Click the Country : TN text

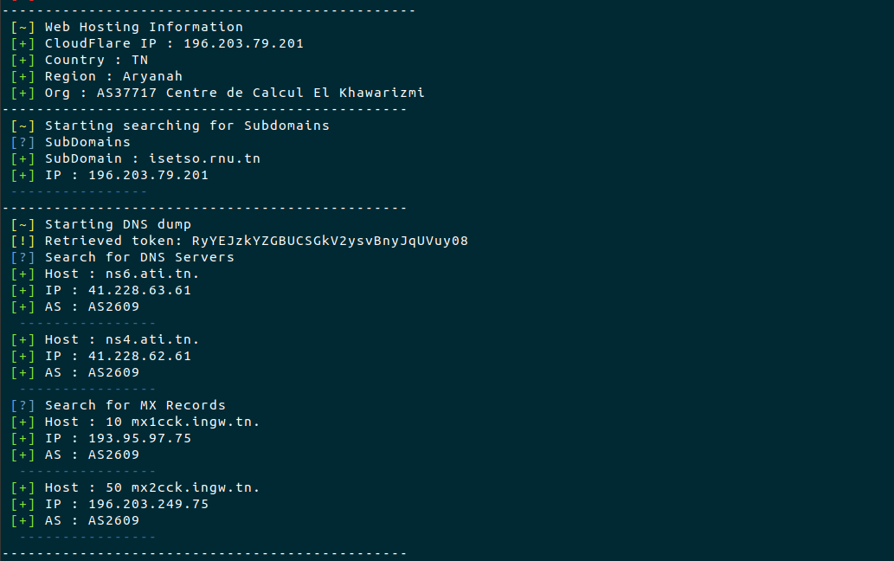(x=96, y=60)
